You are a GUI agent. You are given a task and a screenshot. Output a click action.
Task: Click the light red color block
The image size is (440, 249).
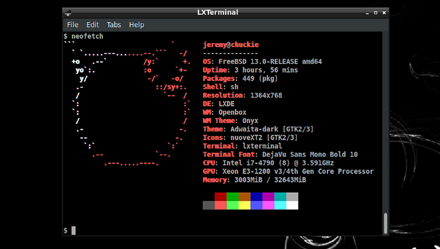tap(220, 205)
